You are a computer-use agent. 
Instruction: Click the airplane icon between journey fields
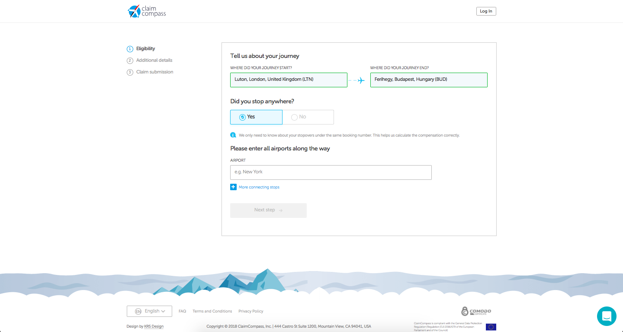[x=360, y=80]
